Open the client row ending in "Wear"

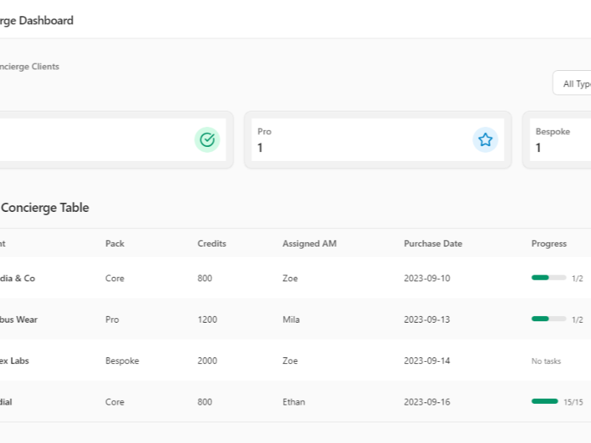click(x=295, y=319)
